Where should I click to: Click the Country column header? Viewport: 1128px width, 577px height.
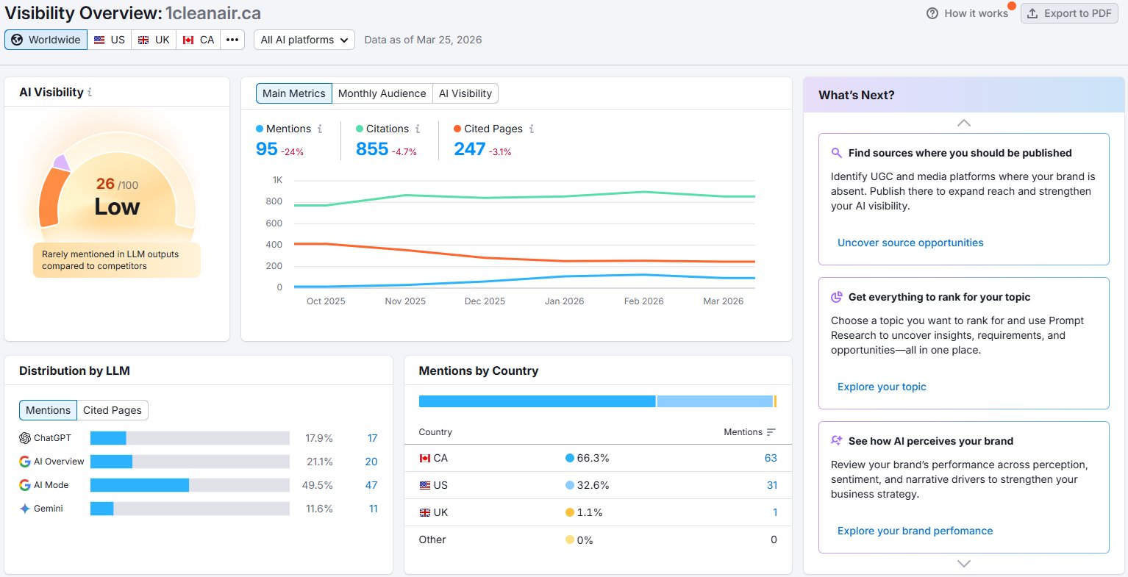435,432
